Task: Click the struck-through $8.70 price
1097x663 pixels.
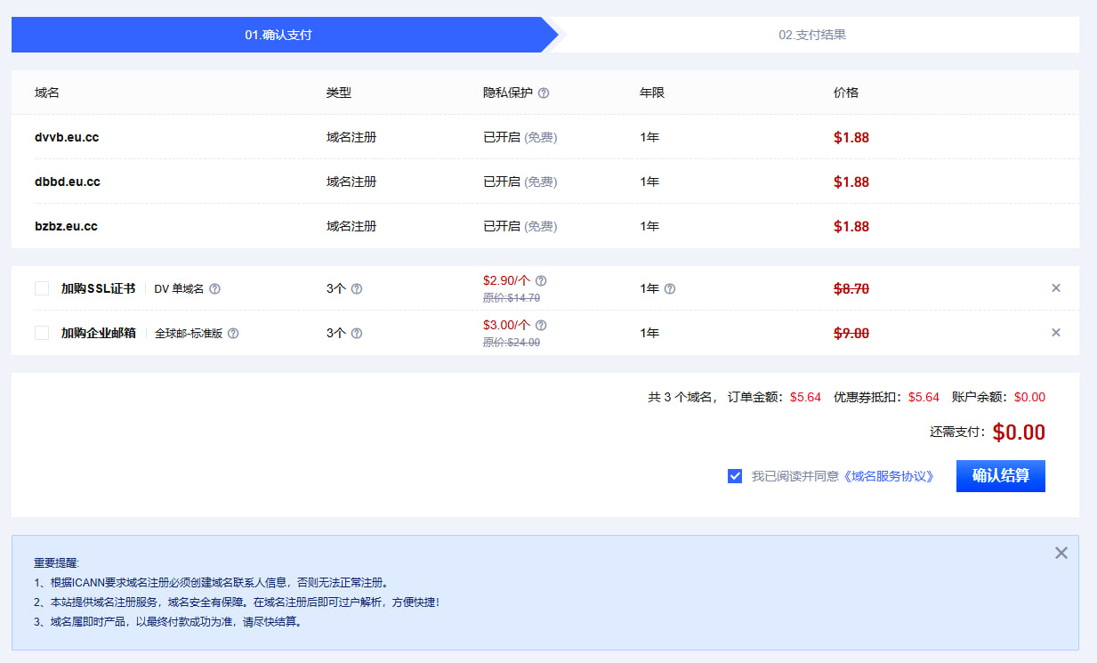Action: [x=851, y=288]
